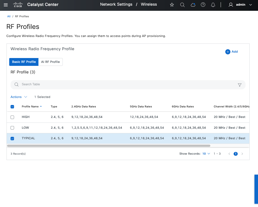Screen dimensions: 258x207
Task: Select the Basic RF Profile tab
Action: pos(24,62)
